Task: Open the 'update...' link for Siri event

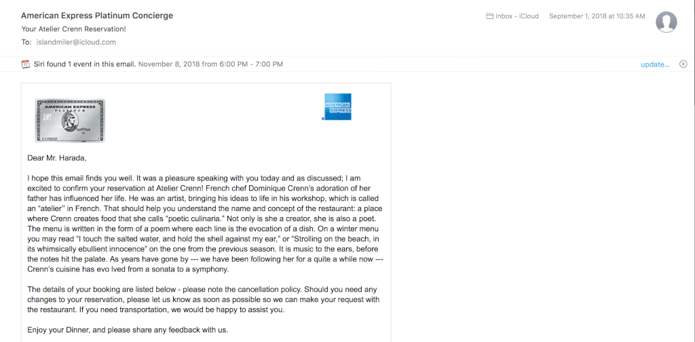Action: pos(655,64)
